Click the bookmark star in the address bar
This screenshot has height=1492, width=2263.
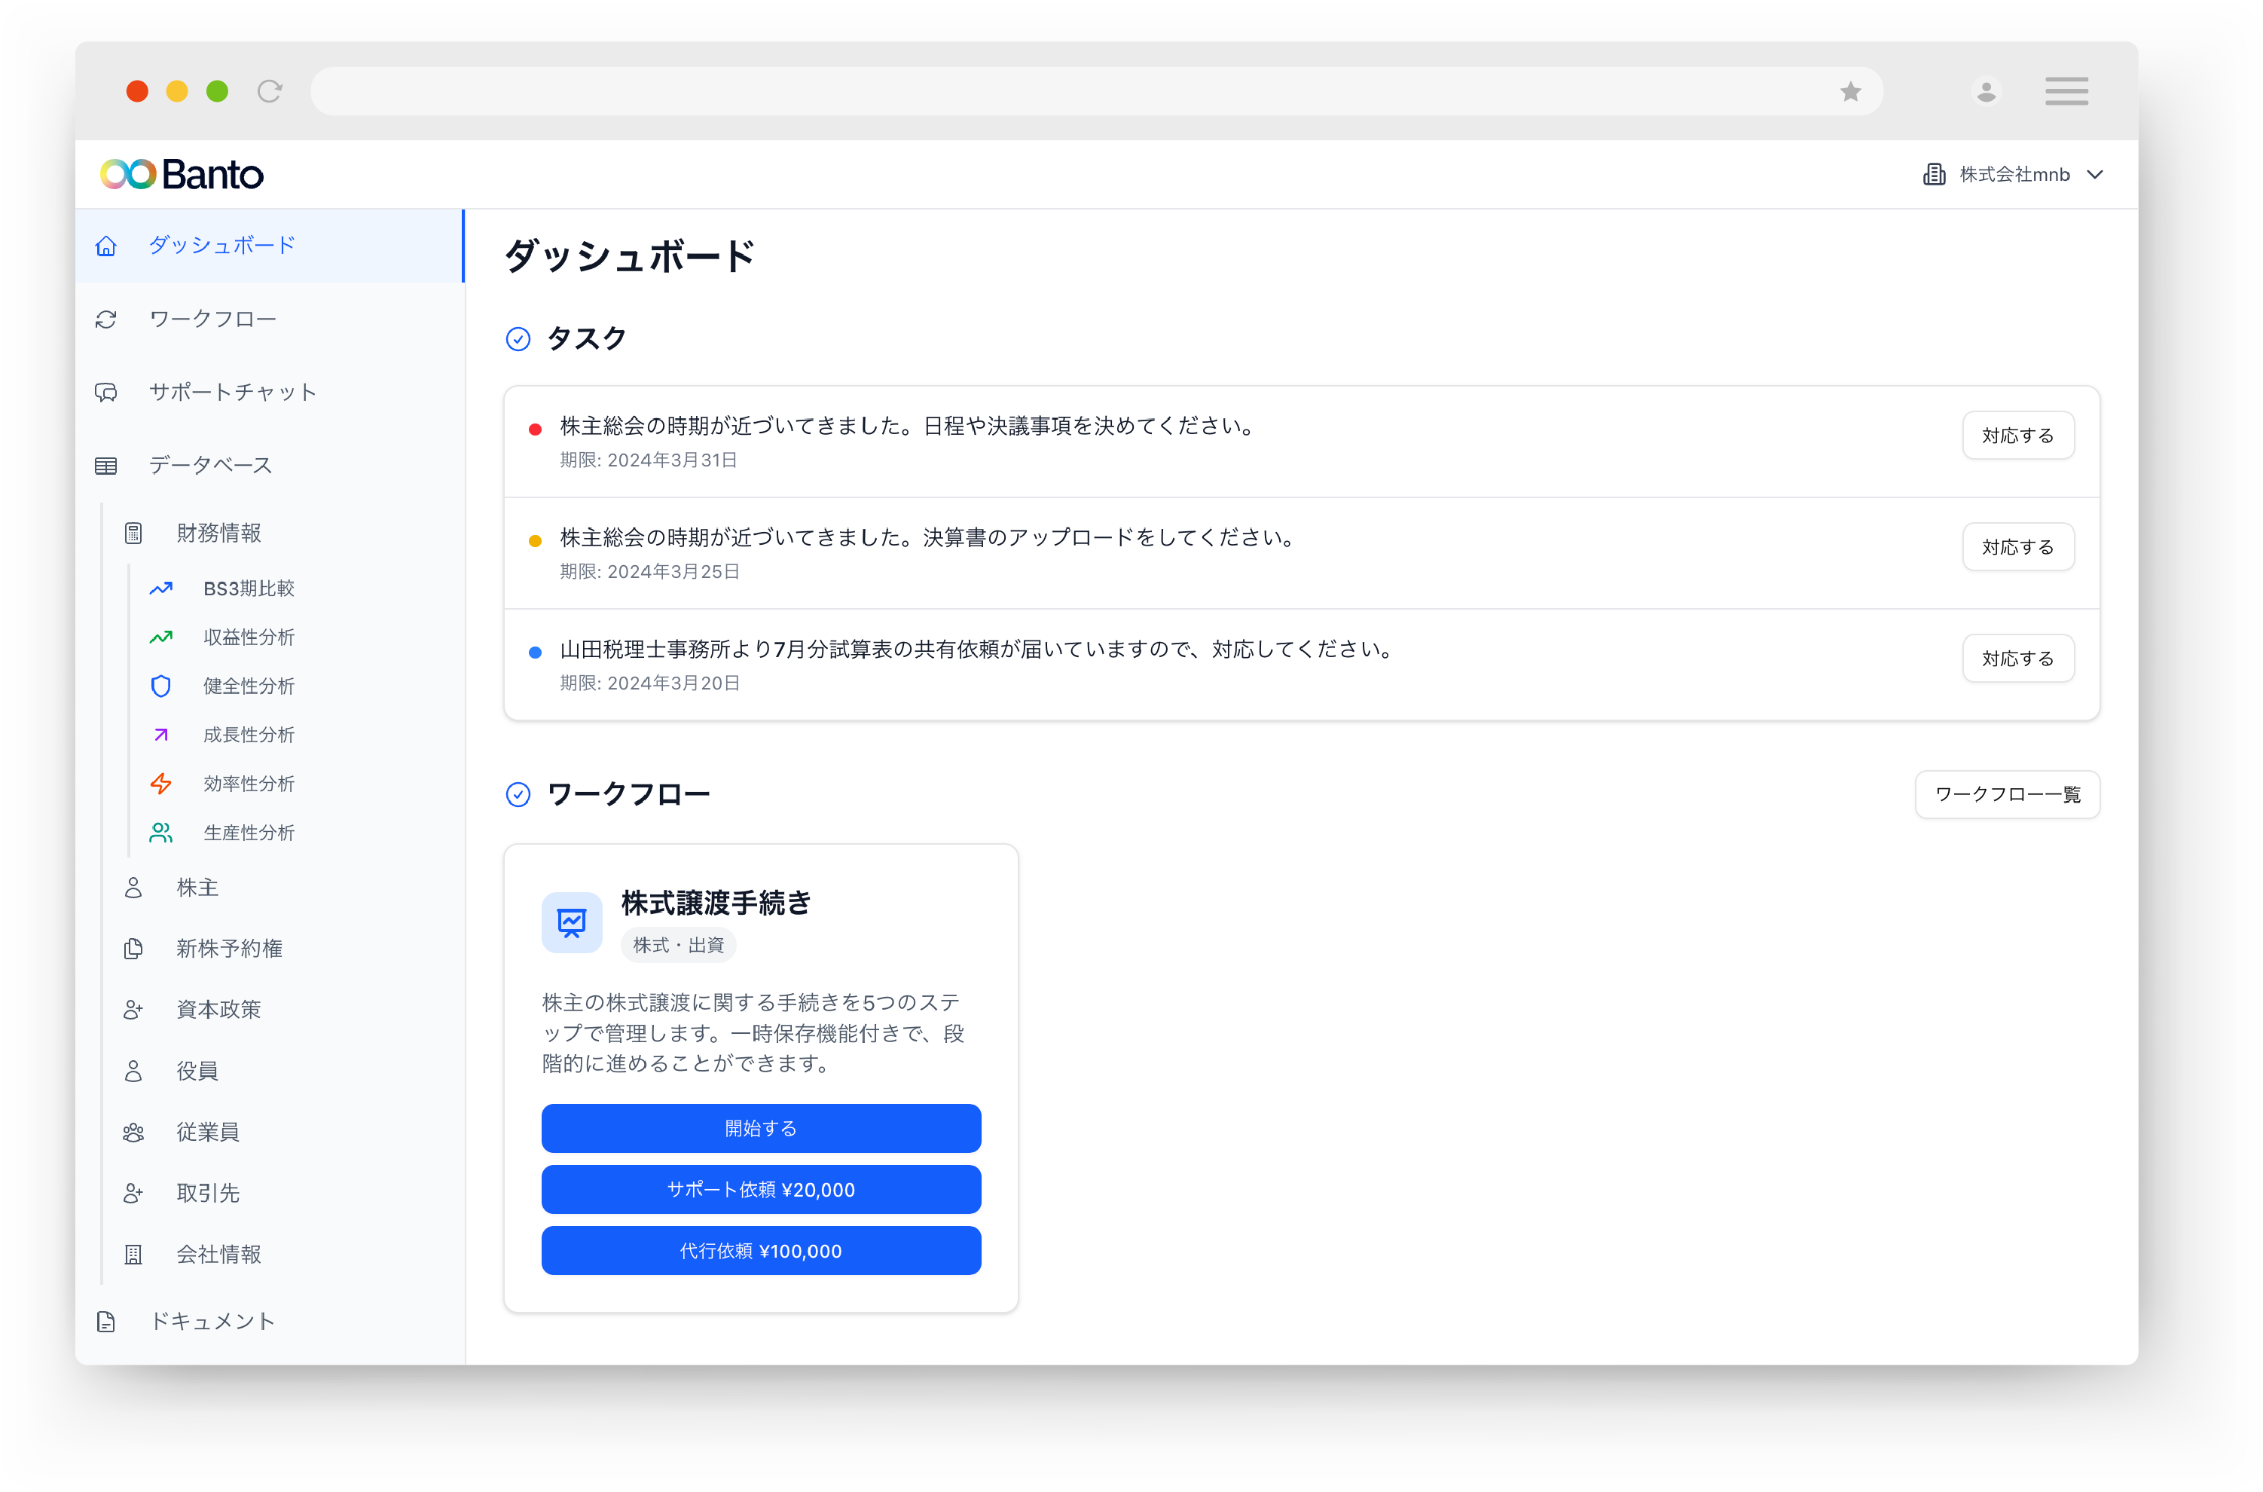point(1851,90)
